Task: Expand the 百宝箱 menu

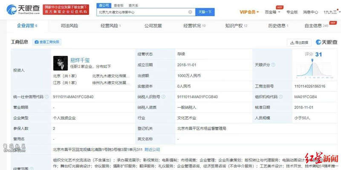Action: click(x=272, y=12)
